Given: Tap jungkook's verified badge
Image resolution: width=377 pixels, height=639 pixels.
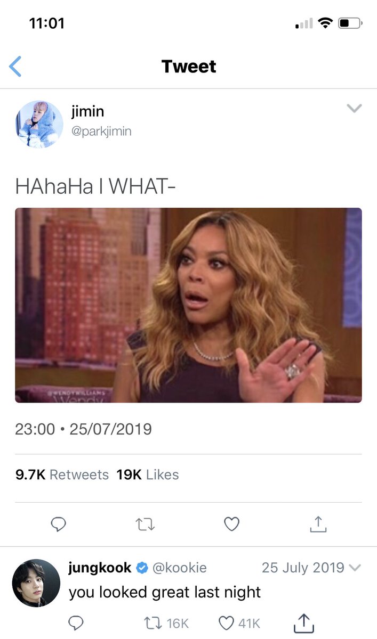Looking at the screenshot, I should 142,568.
